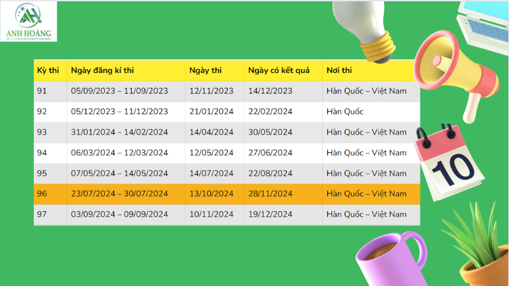Screen dimensions: 509x286
Task: Select the Ngày đăng kí thi header
Action: 102,70
